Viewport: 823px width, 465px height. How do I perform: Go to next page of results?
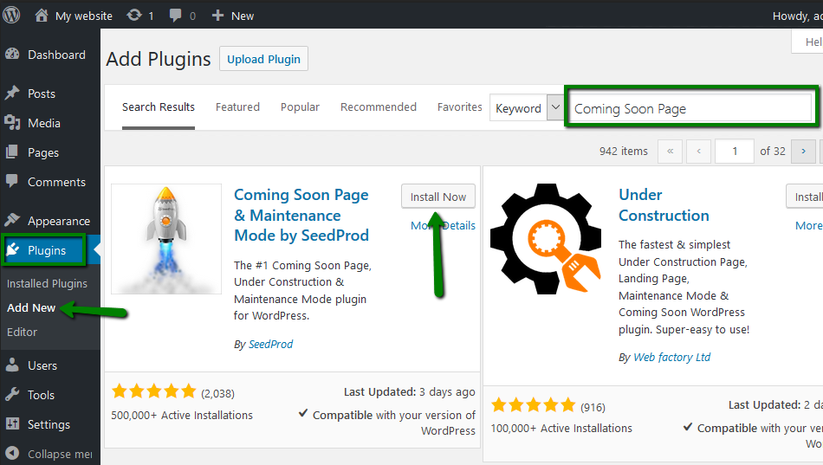tap(803, 152)
